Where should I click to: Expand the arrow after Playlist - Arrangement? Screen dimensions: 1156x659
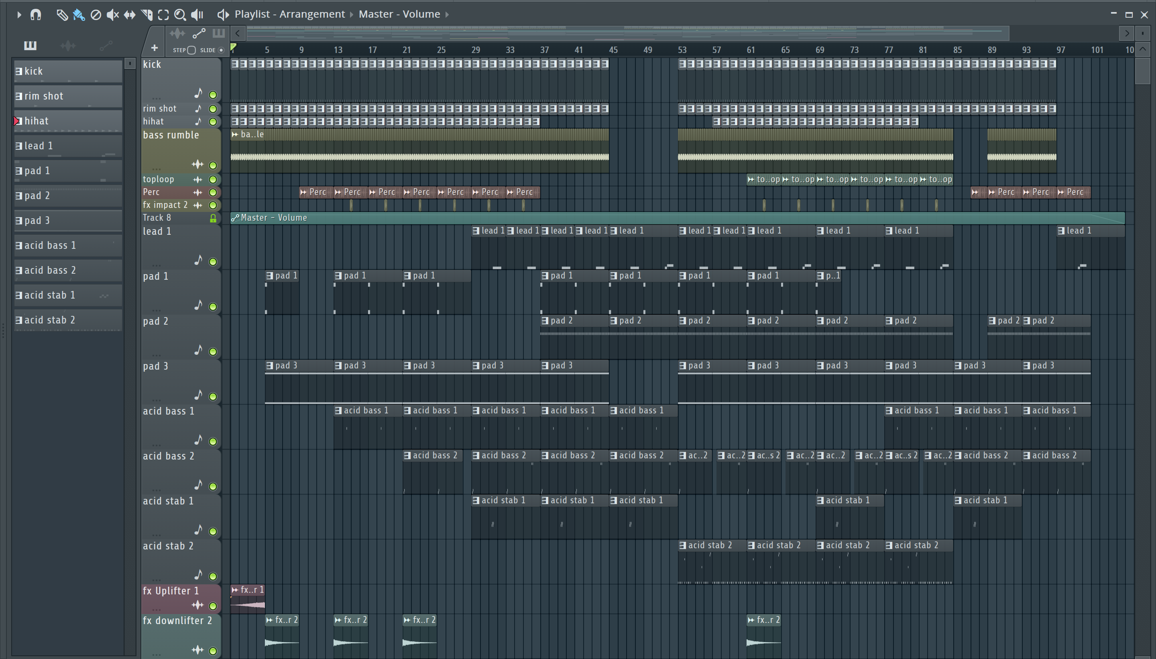coord(352,14)
